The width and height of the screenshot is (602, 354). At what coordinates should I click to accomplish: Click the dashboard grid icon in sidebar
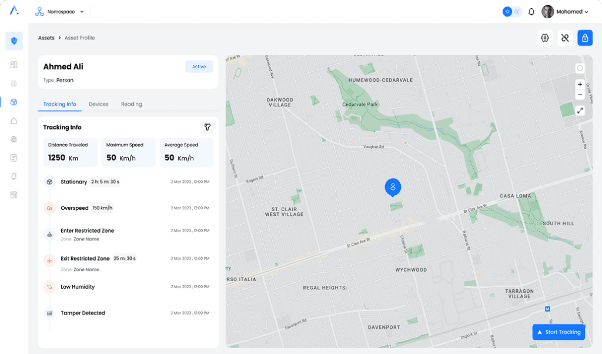(x=14, y=65)
